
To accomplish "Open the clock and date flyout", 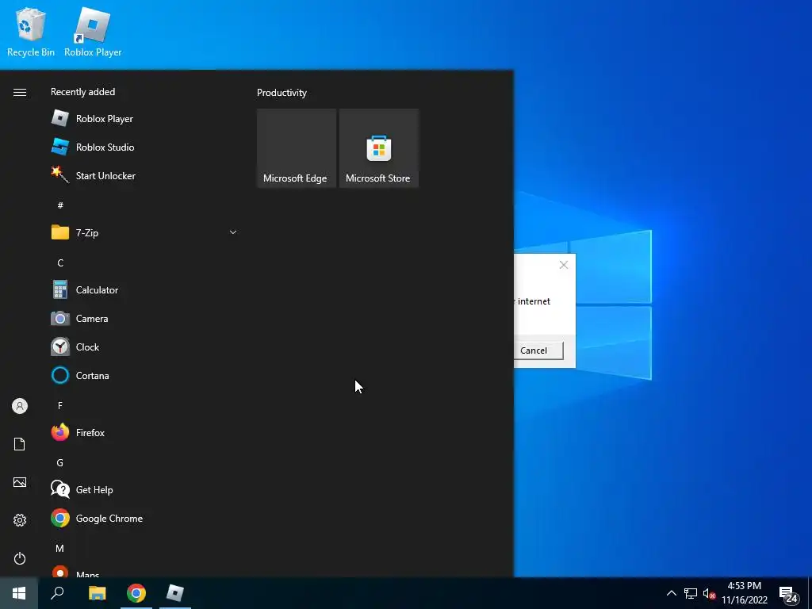I will pos(745,593).
